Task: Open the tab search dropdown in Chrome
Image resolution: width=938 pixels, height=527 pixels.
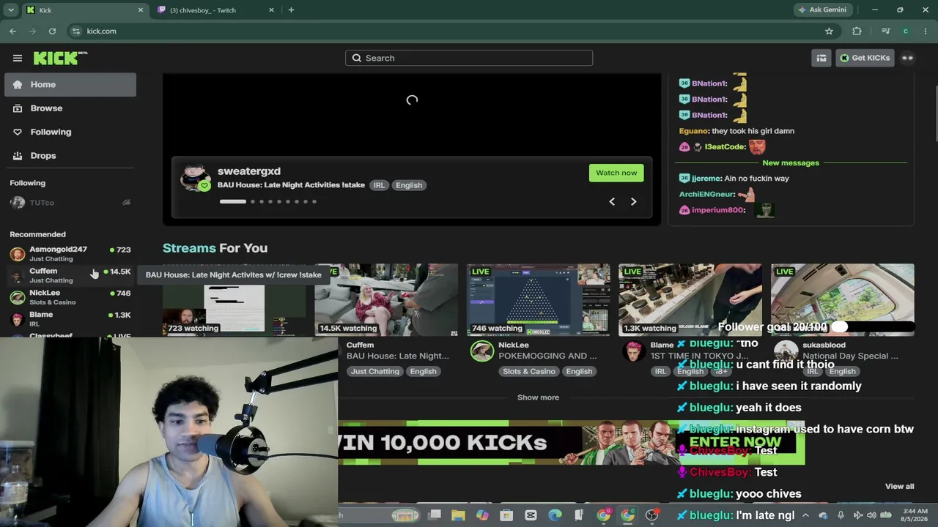Action: pyautogui.click(x=11, y=10)
